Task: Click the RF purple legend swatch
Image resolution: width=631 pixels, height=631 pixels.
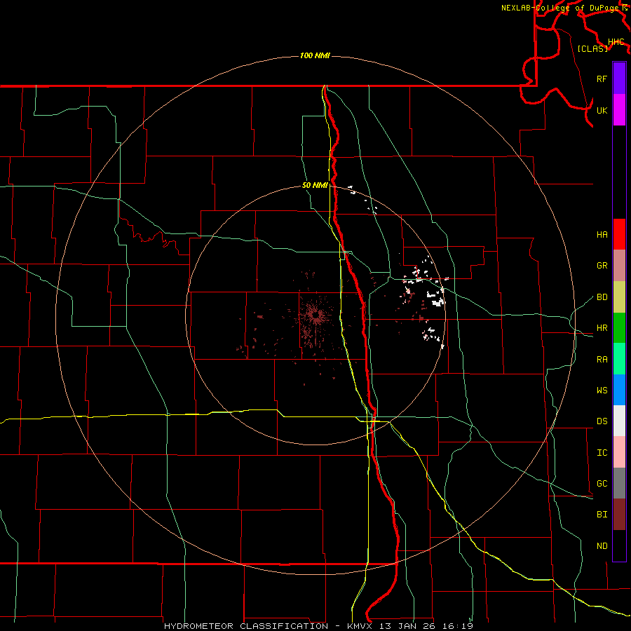Action: (619, 79)
